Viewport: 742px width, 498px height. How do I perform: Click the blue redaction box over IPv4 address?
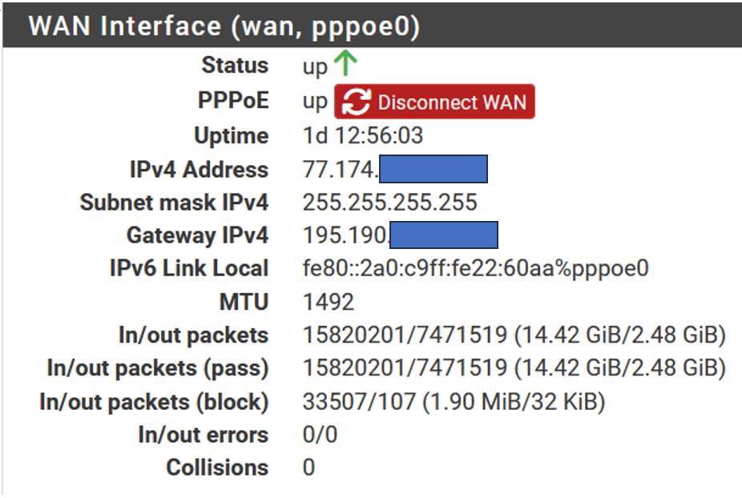(x=434, y=169)
